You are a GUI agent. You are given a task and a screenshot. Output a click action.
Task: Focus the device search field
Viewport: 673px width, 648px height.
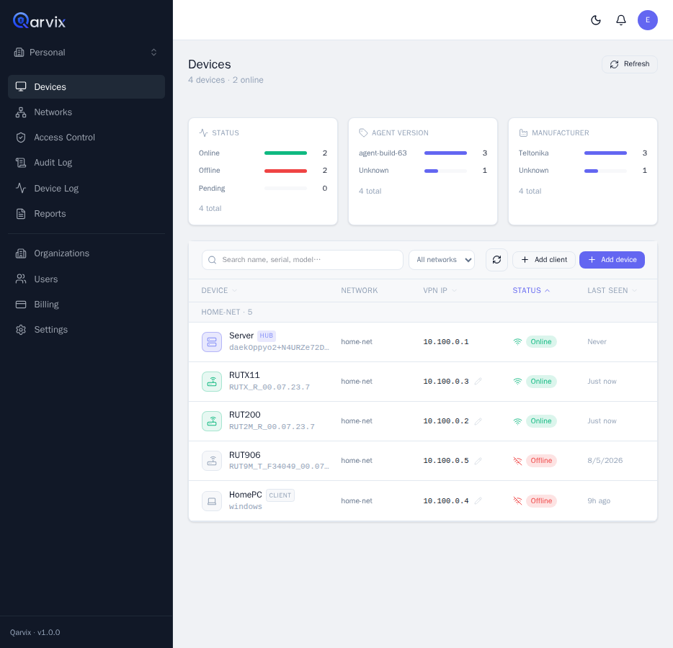click(x=302, y=260)
